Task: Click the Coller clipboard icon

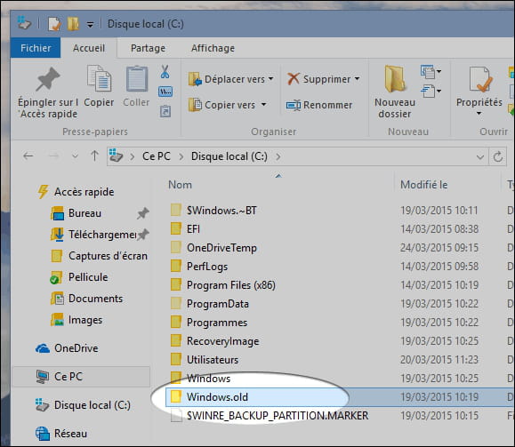Action: point(137,78)
